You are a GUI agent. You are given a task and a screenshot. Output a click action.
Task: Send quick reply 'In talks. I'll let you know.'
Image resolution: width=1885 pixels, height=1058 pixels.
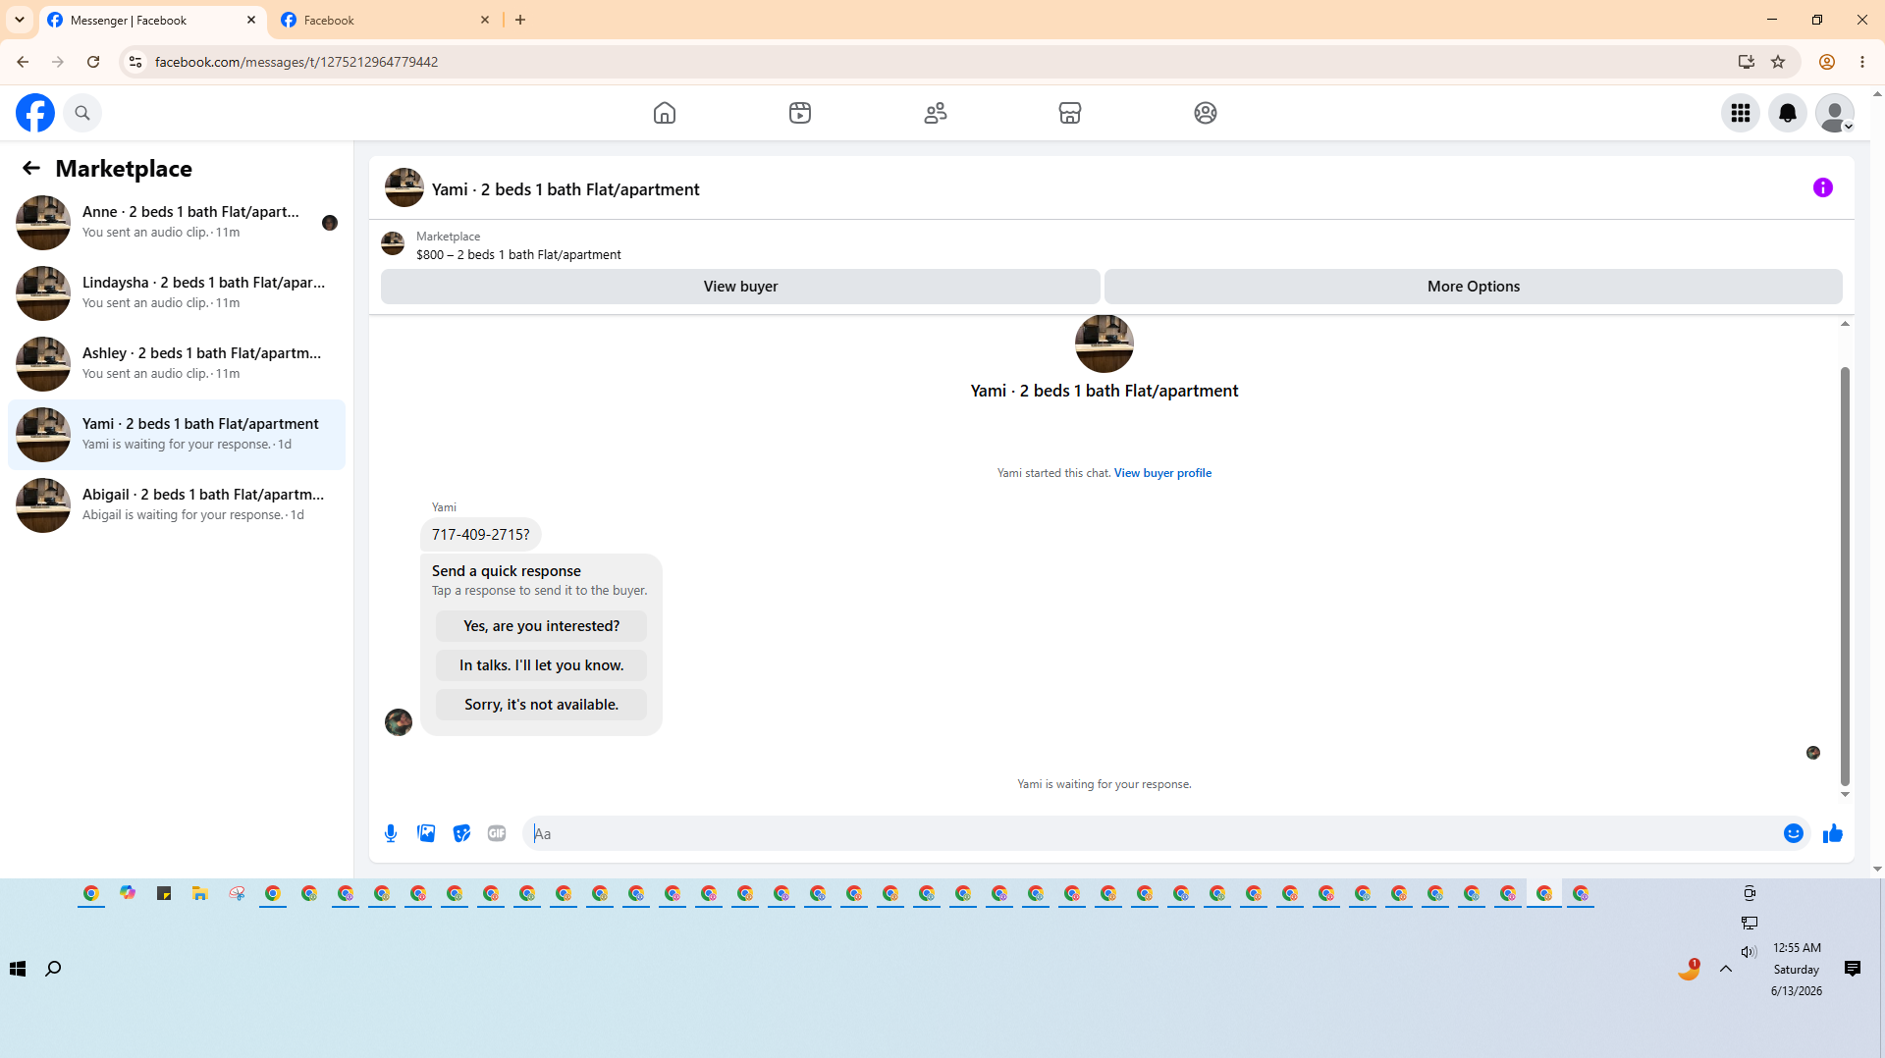pyautogui.click(x=541, y=665)
